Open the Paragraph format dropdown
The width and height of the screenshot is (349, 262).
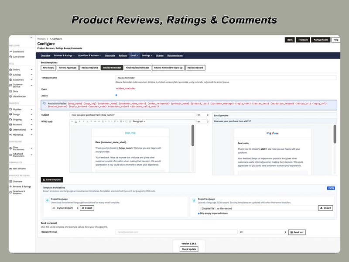(139, 122)
